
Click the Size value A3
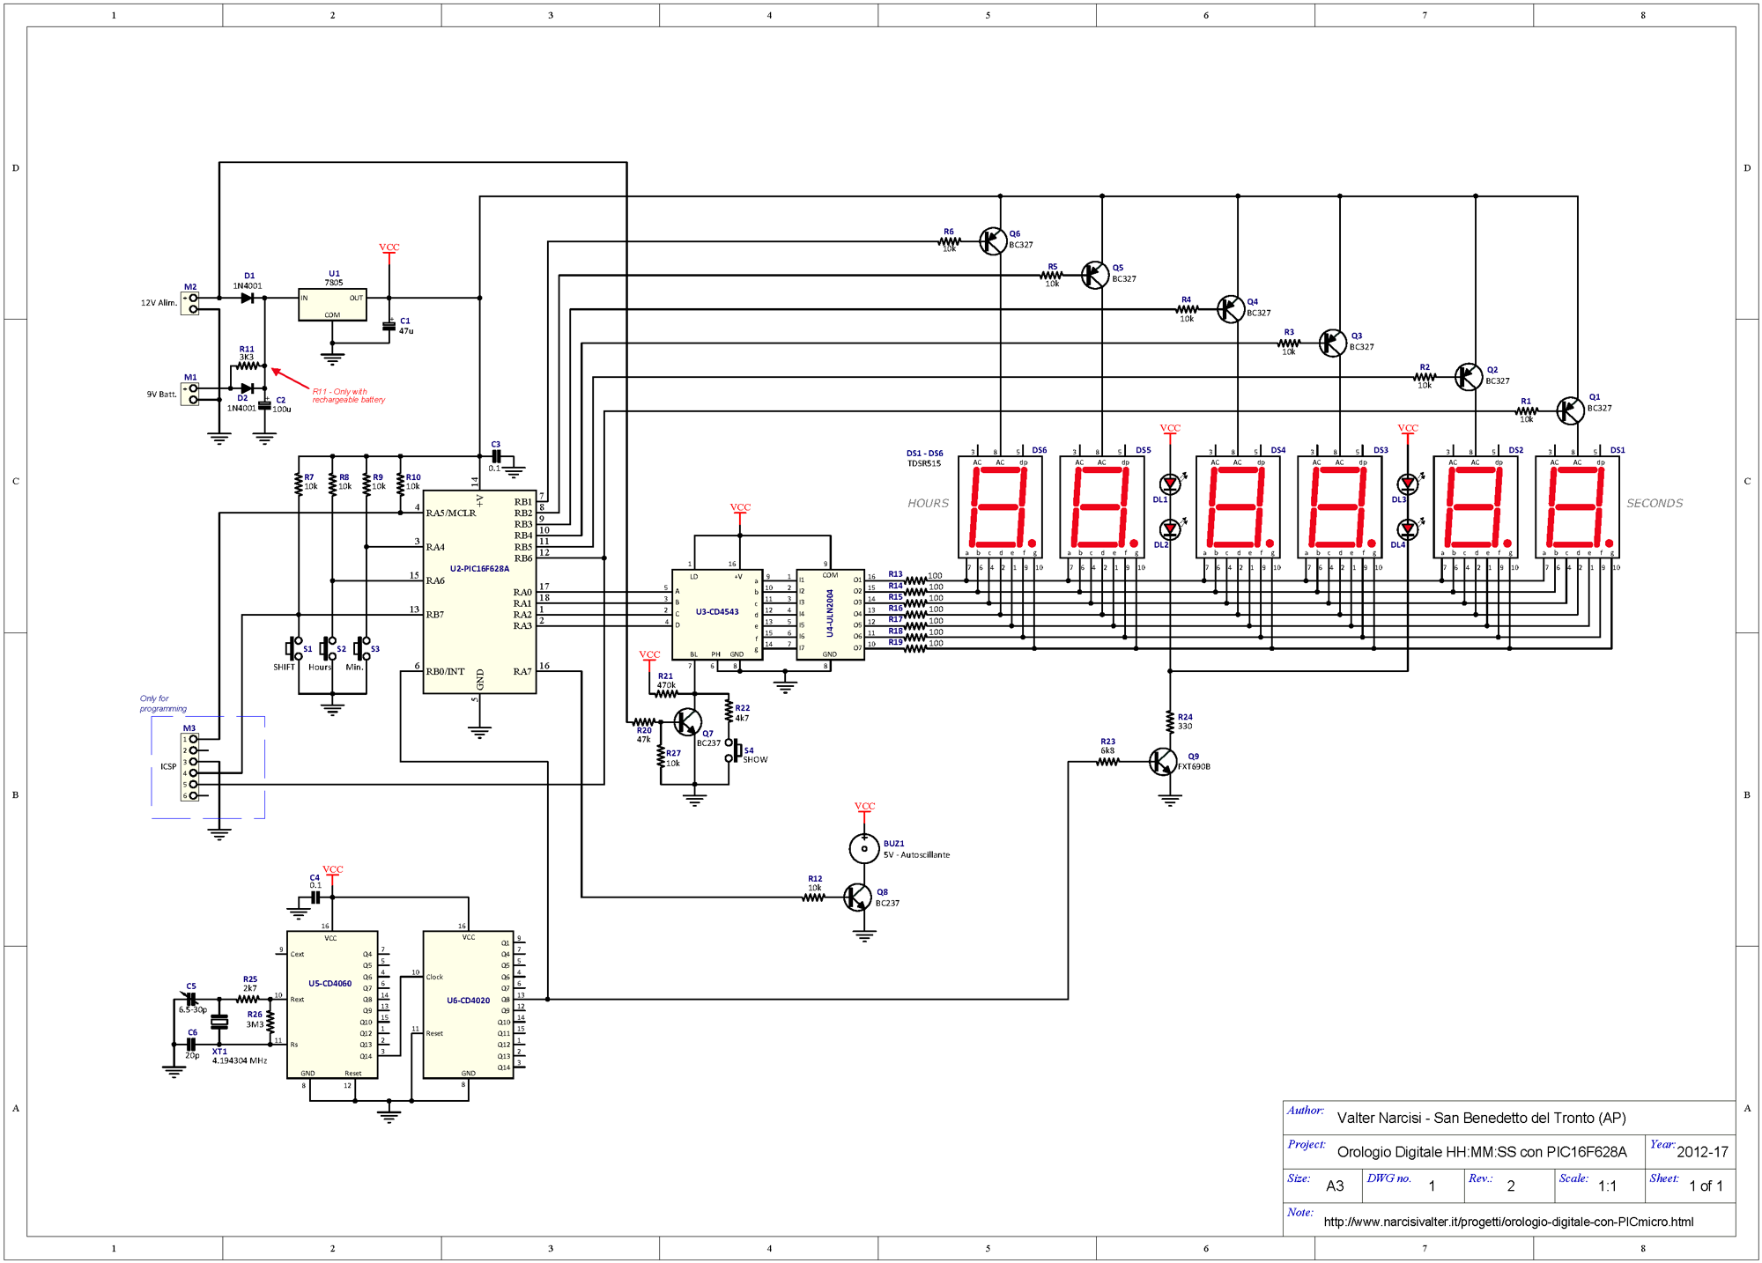point(1336,1186)
